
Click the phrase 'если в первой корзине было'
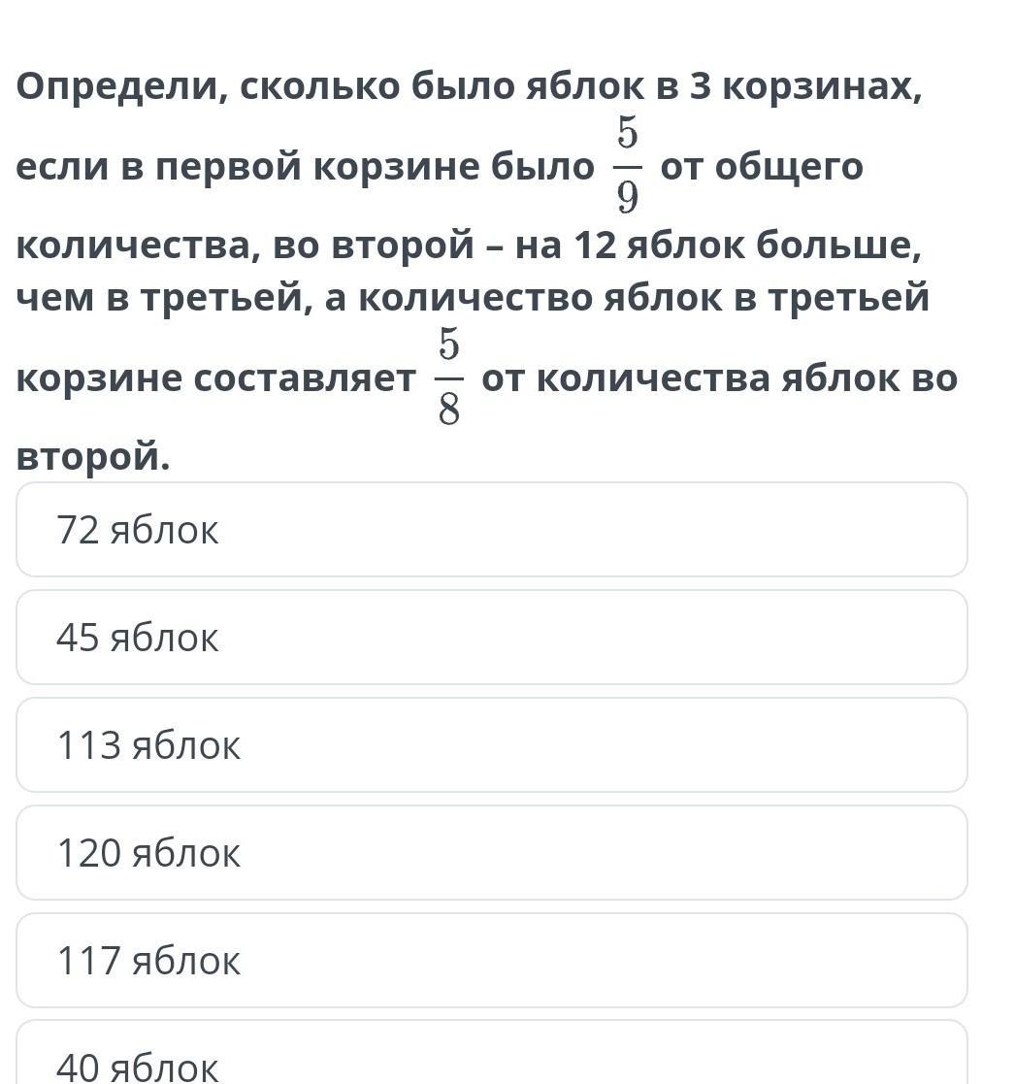click(305, 168)
